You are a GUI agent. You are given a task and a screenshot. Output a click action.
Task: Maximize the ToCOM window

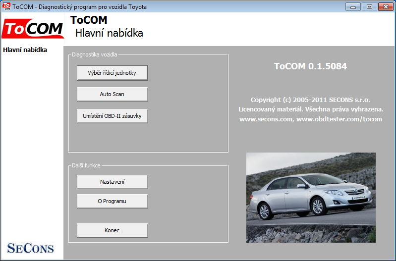(368, 6)
